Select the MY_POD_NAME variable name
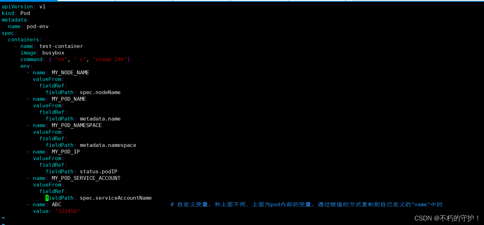The image size is (484, 225). 69,99
